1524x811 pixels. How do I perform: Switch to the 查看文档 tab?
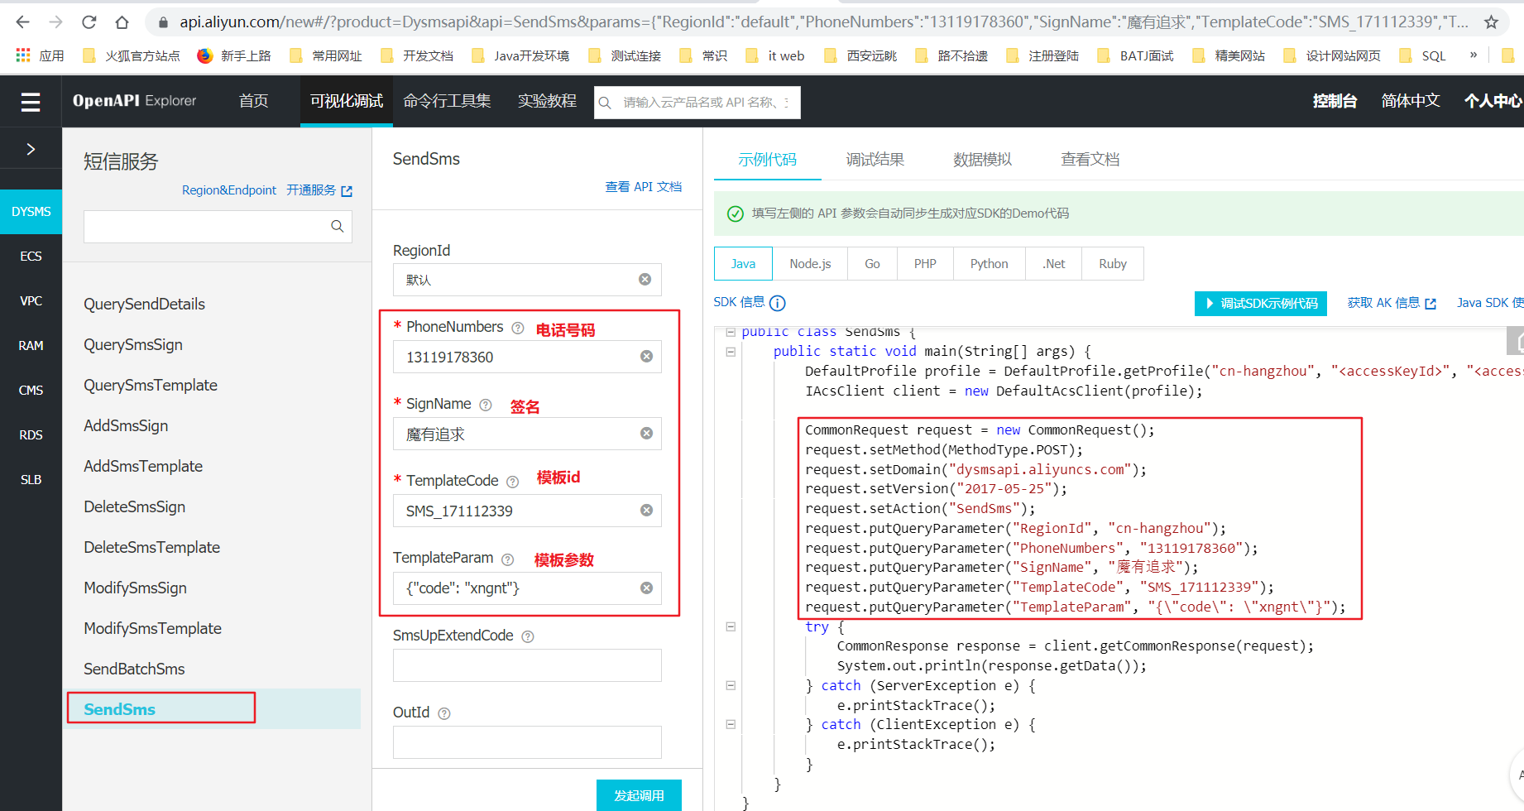coord(1090,160)
